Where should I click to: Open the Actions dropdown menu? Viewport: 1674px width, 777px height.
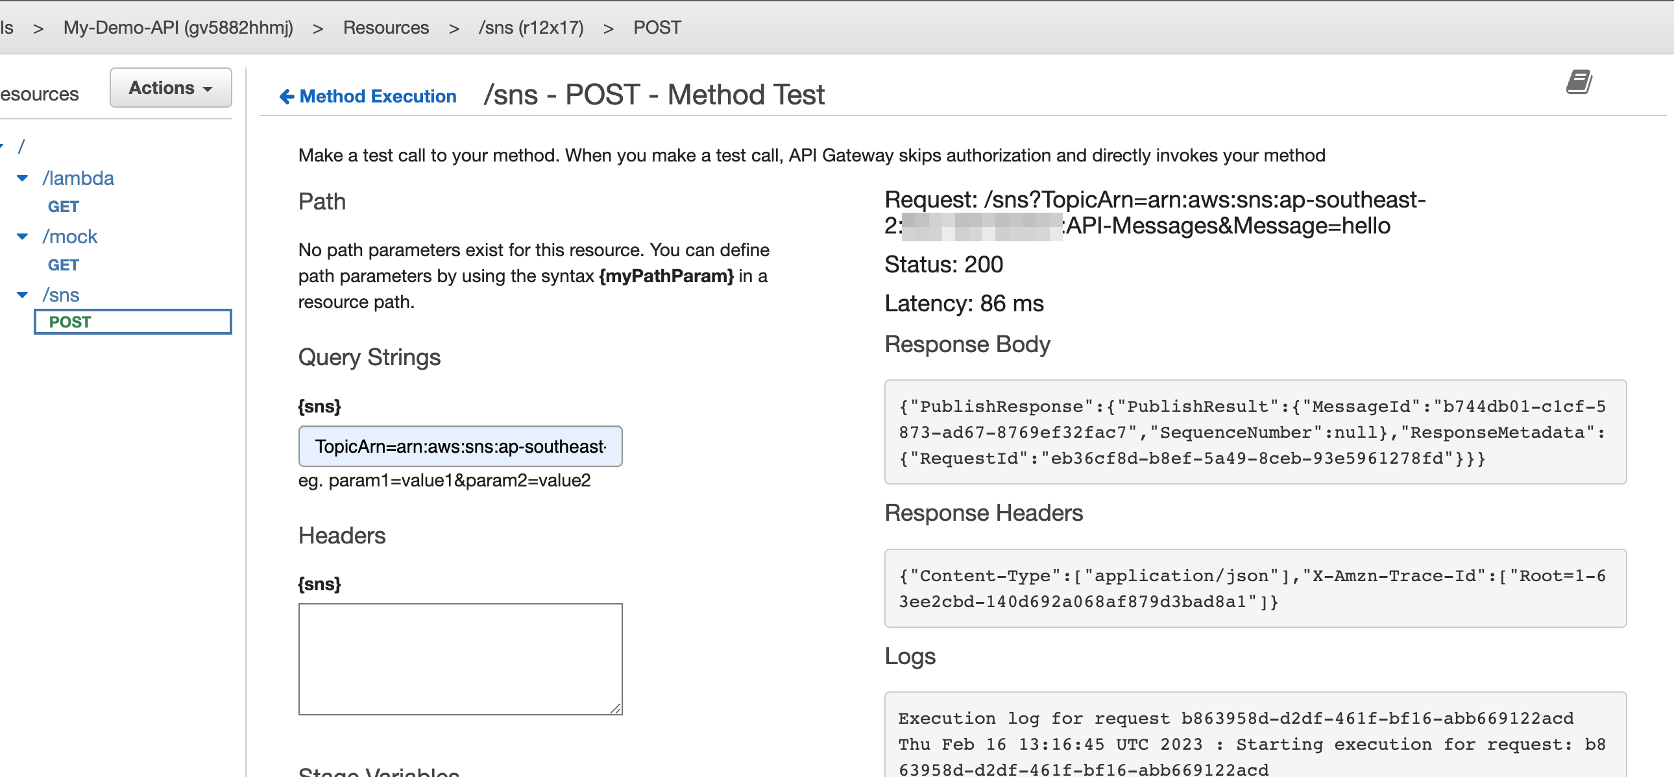(170, 88)
